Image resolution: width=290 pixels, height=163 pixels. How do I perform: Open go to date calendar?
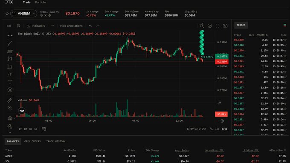(x=44, y=129)
